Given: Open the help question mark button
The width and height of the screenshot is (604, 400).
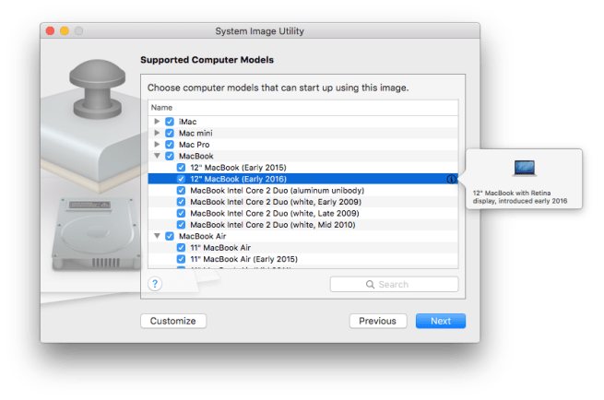Looking at the screenshot, I should click(155, 284).
